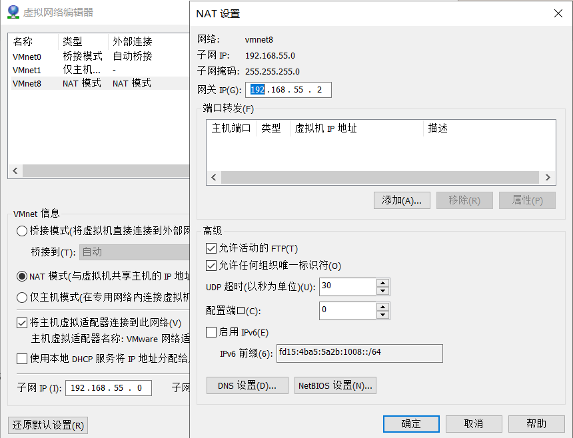This screenshot has height=438, width=573.
Task: Click the 自动桥接 cell for VMnet0
Action: point(133,57)
